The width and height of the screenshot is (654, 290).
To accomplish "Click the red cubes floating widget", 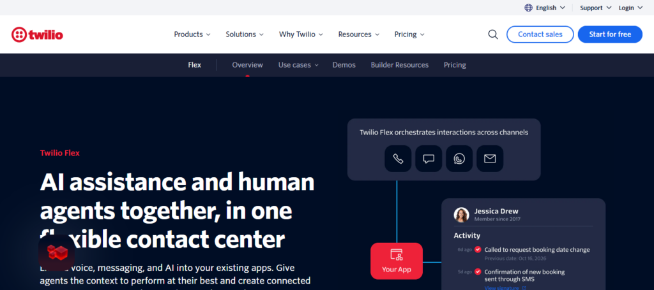I will point(57,252).
